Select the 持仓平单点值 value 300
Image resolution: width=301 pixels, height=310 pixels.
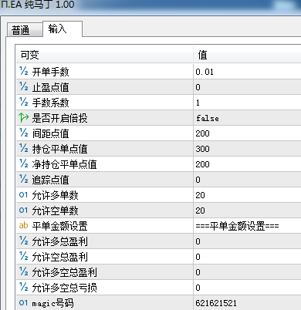248,149
